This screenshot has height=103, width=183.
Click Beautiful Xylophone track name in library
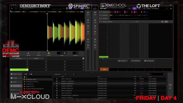67,84
